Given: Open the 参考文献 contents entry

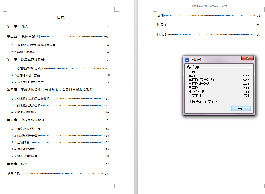Looking at the screenshot, I should [x=57, y=174].
